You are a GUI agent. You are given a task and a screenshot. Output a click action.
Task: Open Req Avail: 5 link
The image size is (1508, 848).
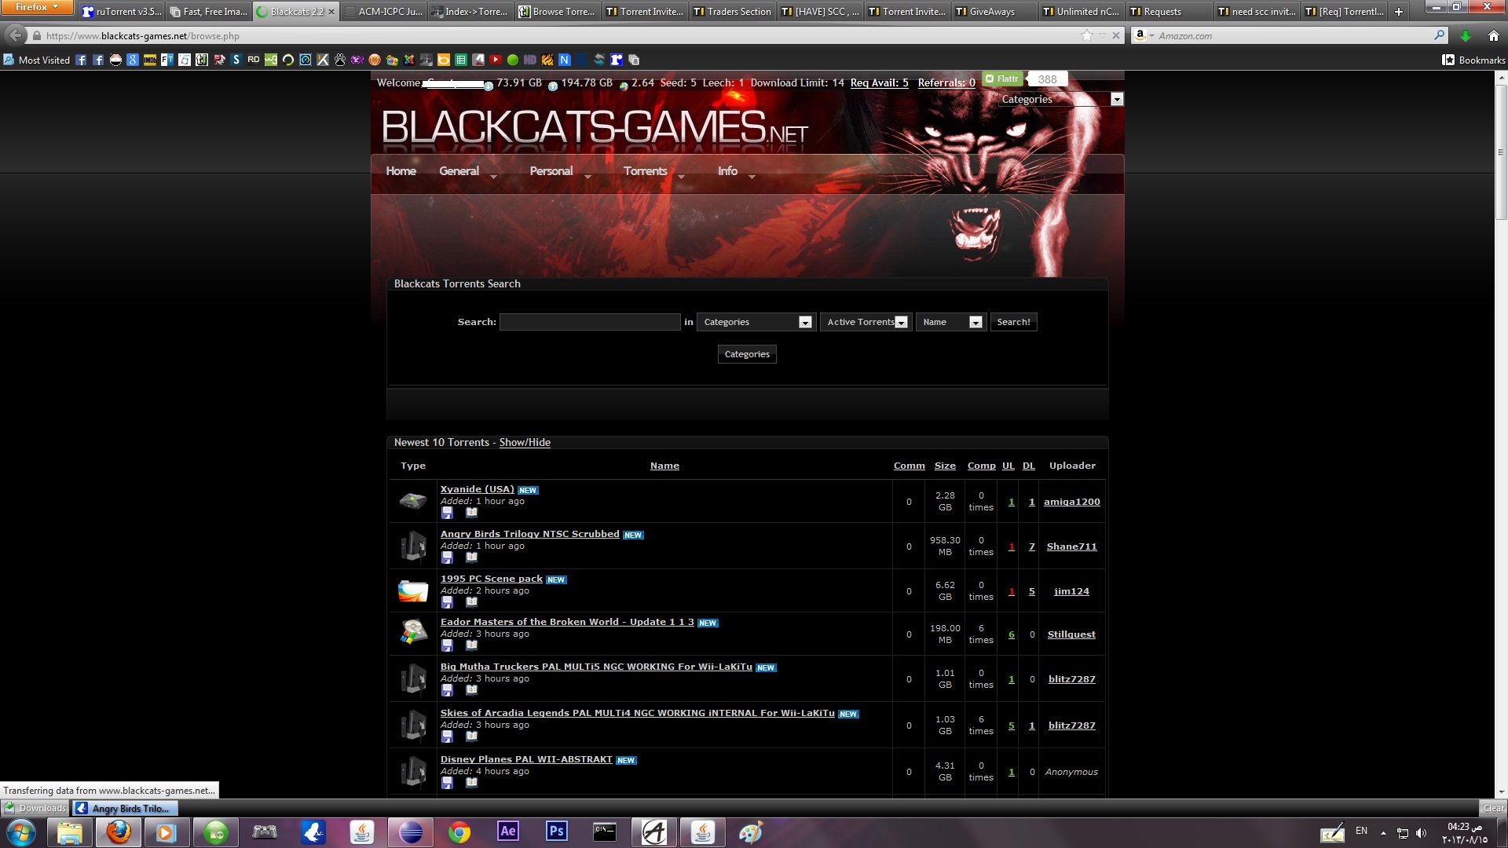(x=879, y=82)
